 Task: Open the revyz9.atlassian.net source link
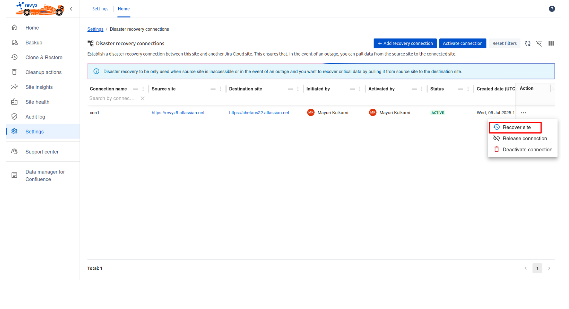[x=178, y=113]
